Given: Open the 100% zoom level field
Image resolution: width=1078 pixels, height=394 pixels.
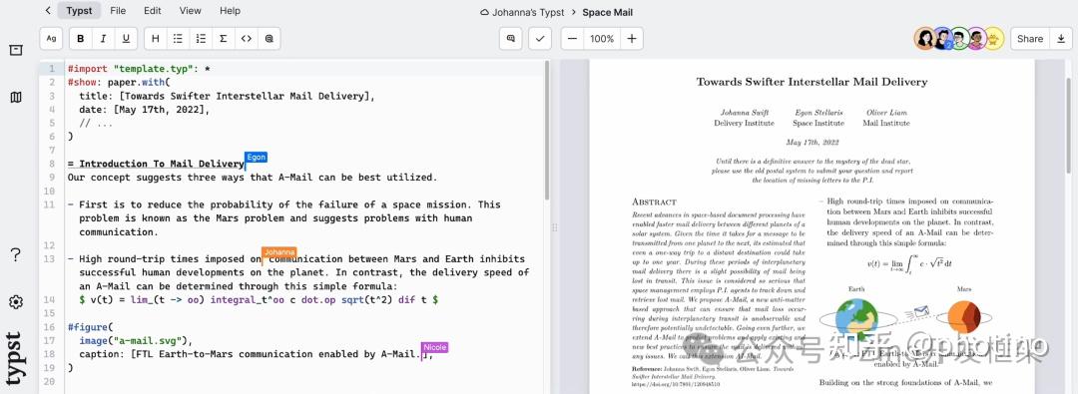Looking at the screenshot, I should click(602, 39).
